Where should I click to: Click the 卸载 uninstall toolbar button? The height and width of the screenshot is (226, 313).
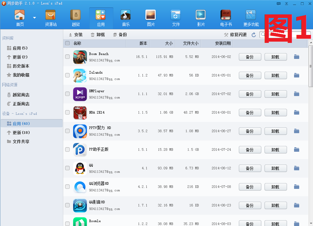[98, 35]
